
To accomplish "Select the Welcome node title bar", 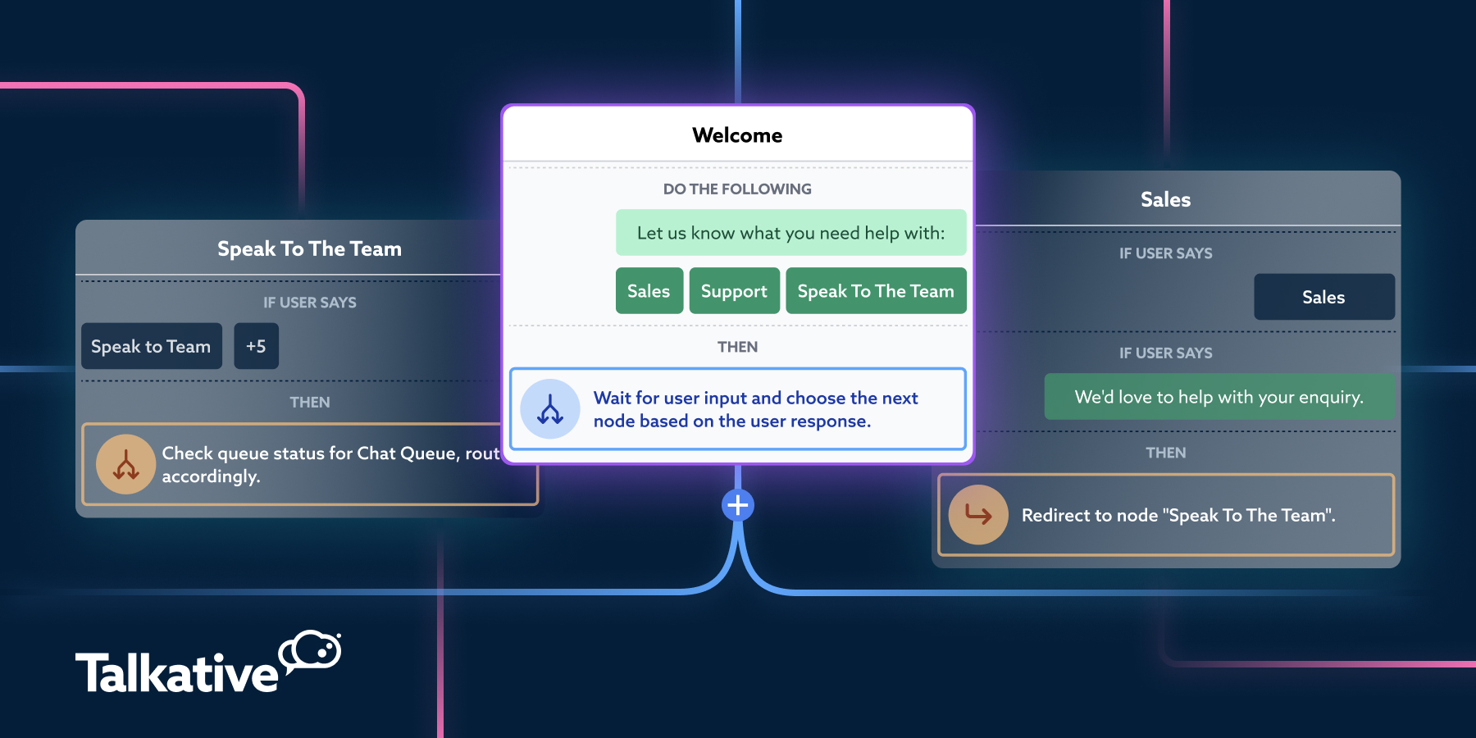I will pyautogui.click(x=736, y=134).
